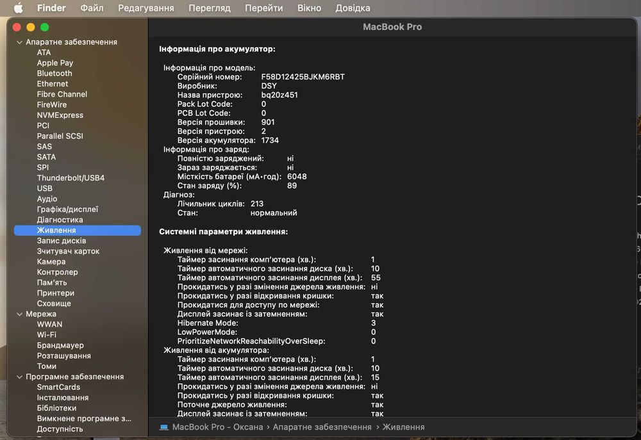Select FireWire in the sidebar

point(51,104)
